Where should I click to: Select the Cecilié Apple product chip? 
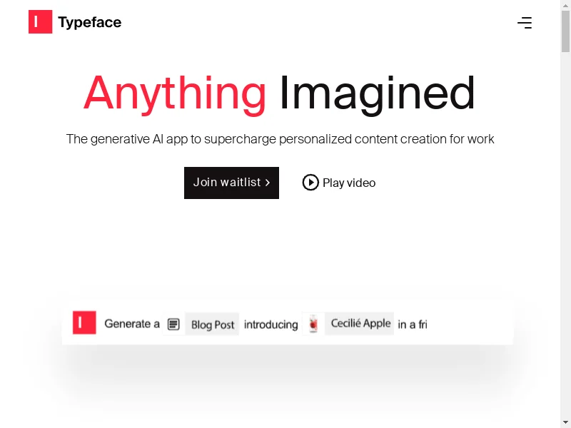pyautogui.click(x=360, y=323)
